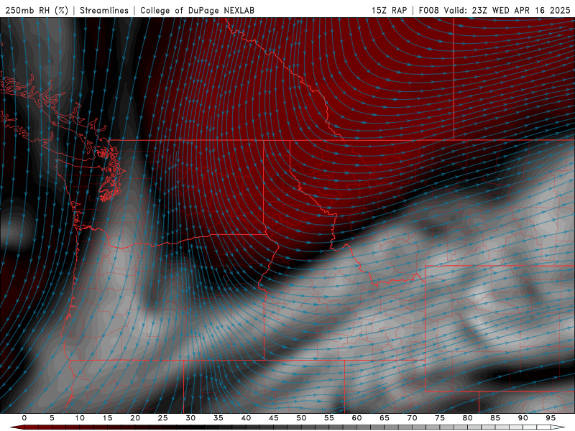Click the colorbar label "40"
575x431 pixels.
(x=246, y=418)
